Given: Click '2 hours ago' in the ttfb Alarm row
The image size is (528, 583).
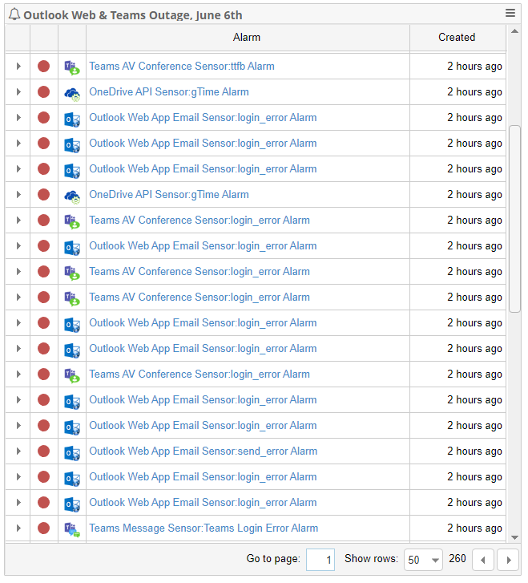Looking at the screenshot, I should click(474, 67).
